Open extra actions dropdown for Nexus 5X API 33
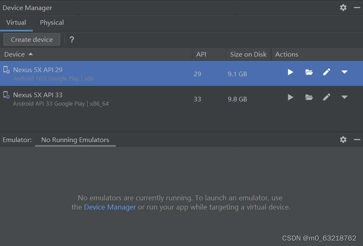Image resolution: width=363 pixels, height=246 pixels. click(x=345, y=97)
